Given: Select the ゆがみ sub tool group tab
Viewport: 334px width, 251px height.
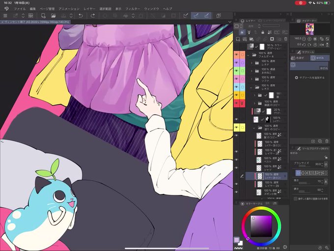Looking at the screenshot, I should coord(319,58).
